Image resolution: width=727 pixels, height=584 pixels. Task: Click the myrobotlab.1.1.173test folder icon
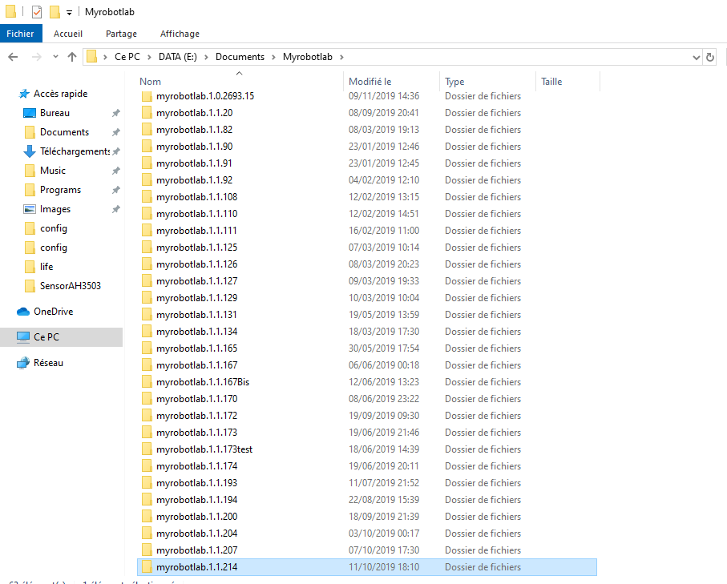click(x=147, y=449)
